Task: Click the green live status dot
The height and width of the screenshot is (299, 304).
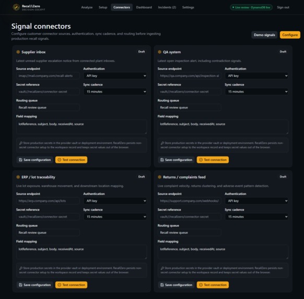Action: tap(233, 7)
